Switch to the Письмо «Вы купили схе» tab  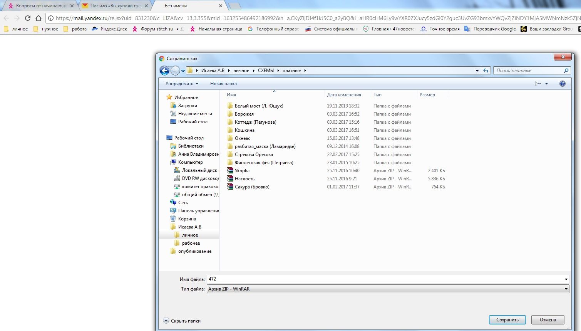115,6
